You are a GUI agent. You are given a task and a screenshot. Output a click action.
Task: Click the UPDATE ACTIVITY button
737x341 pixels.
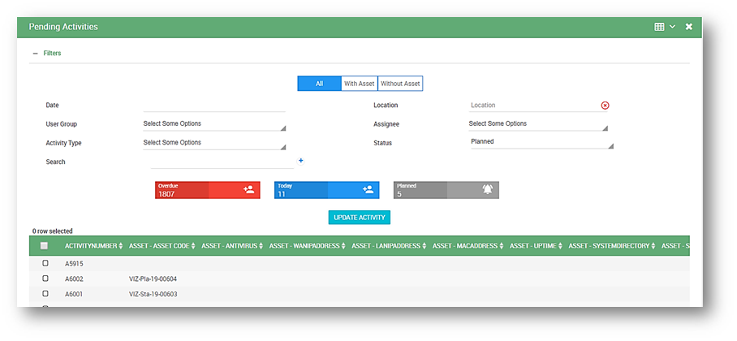(359, 218)
